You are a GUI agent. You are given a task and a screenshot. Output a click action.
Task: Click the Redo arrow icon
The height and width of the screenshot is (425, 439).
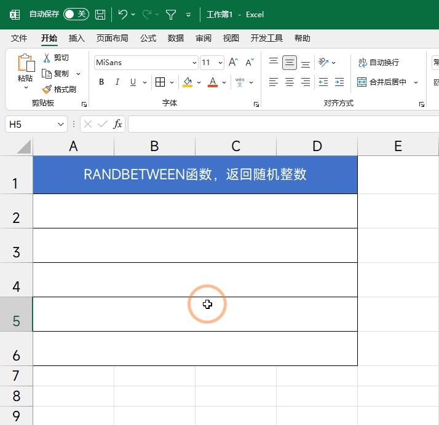pos(147,14)
